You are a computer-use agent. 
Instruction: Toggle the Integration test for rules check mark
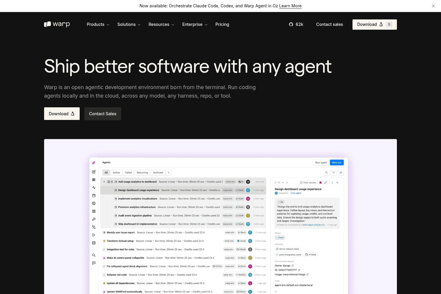[x=104, y=249]
